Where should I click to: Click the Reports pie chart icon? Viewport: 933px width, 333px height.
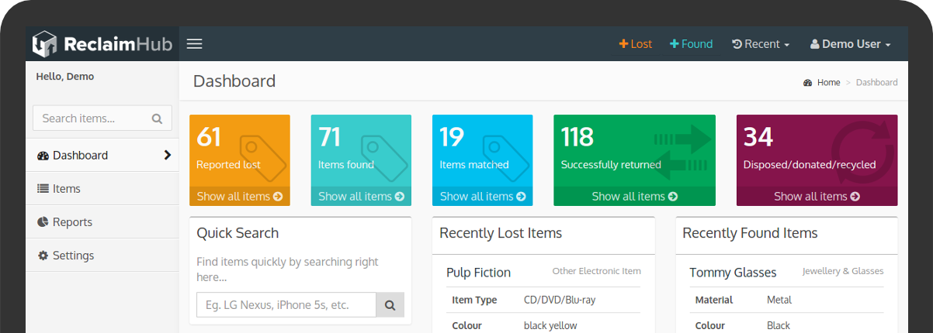(43, 222)
